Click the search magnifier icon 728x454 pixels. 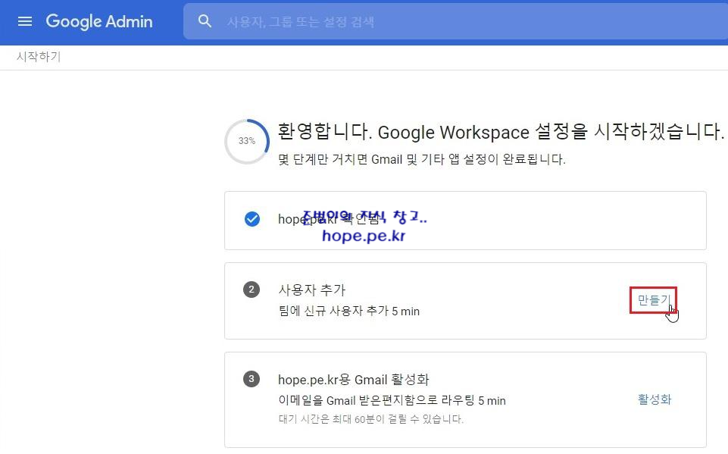[205, 21]
